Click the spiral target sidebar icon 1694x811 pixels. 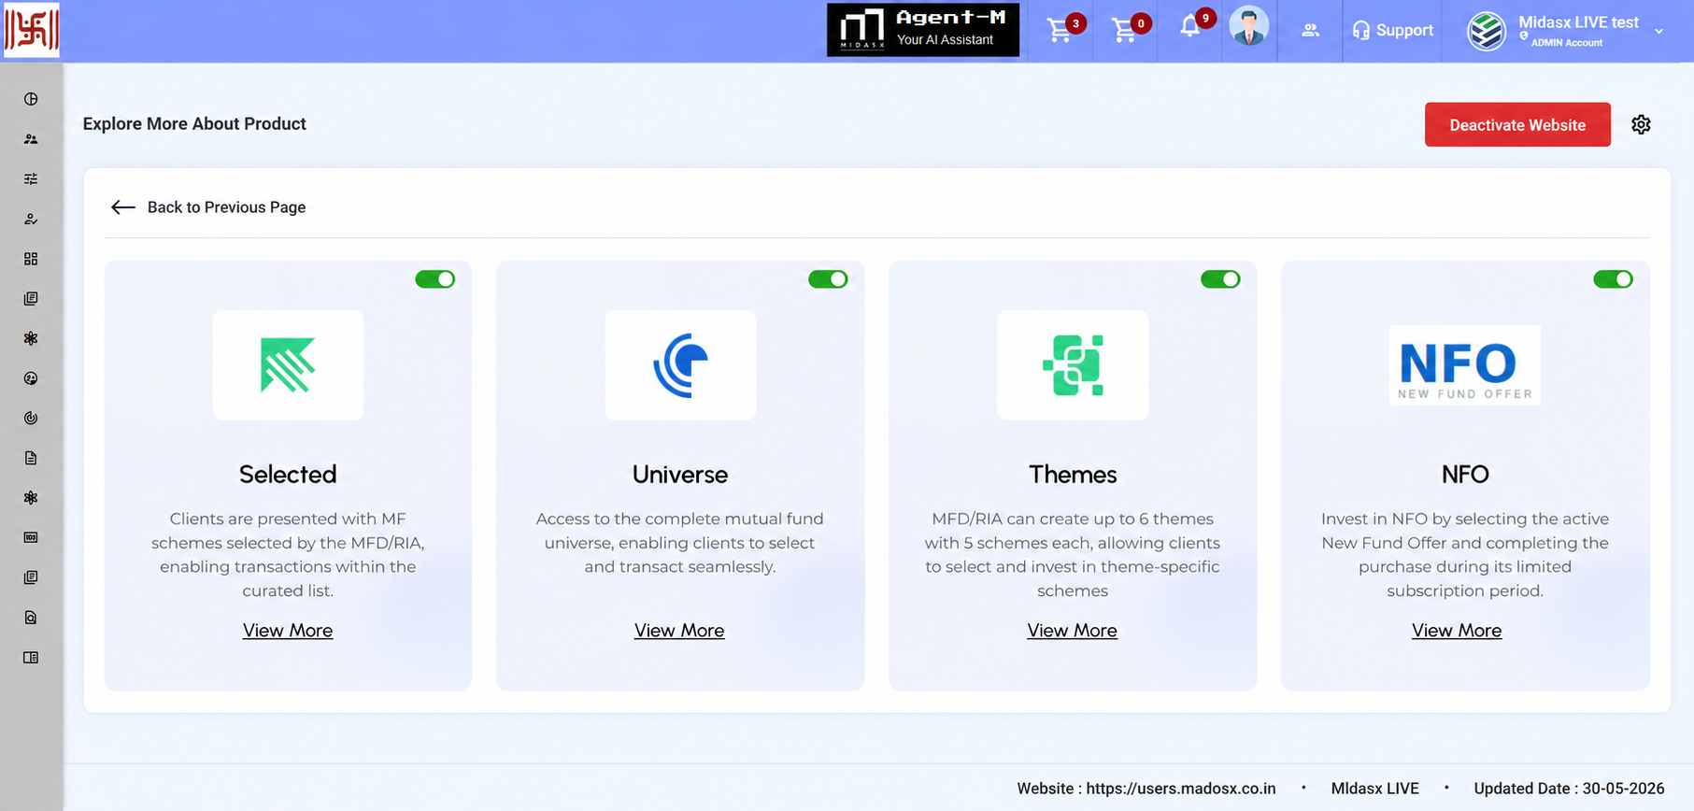pos(31,418)
